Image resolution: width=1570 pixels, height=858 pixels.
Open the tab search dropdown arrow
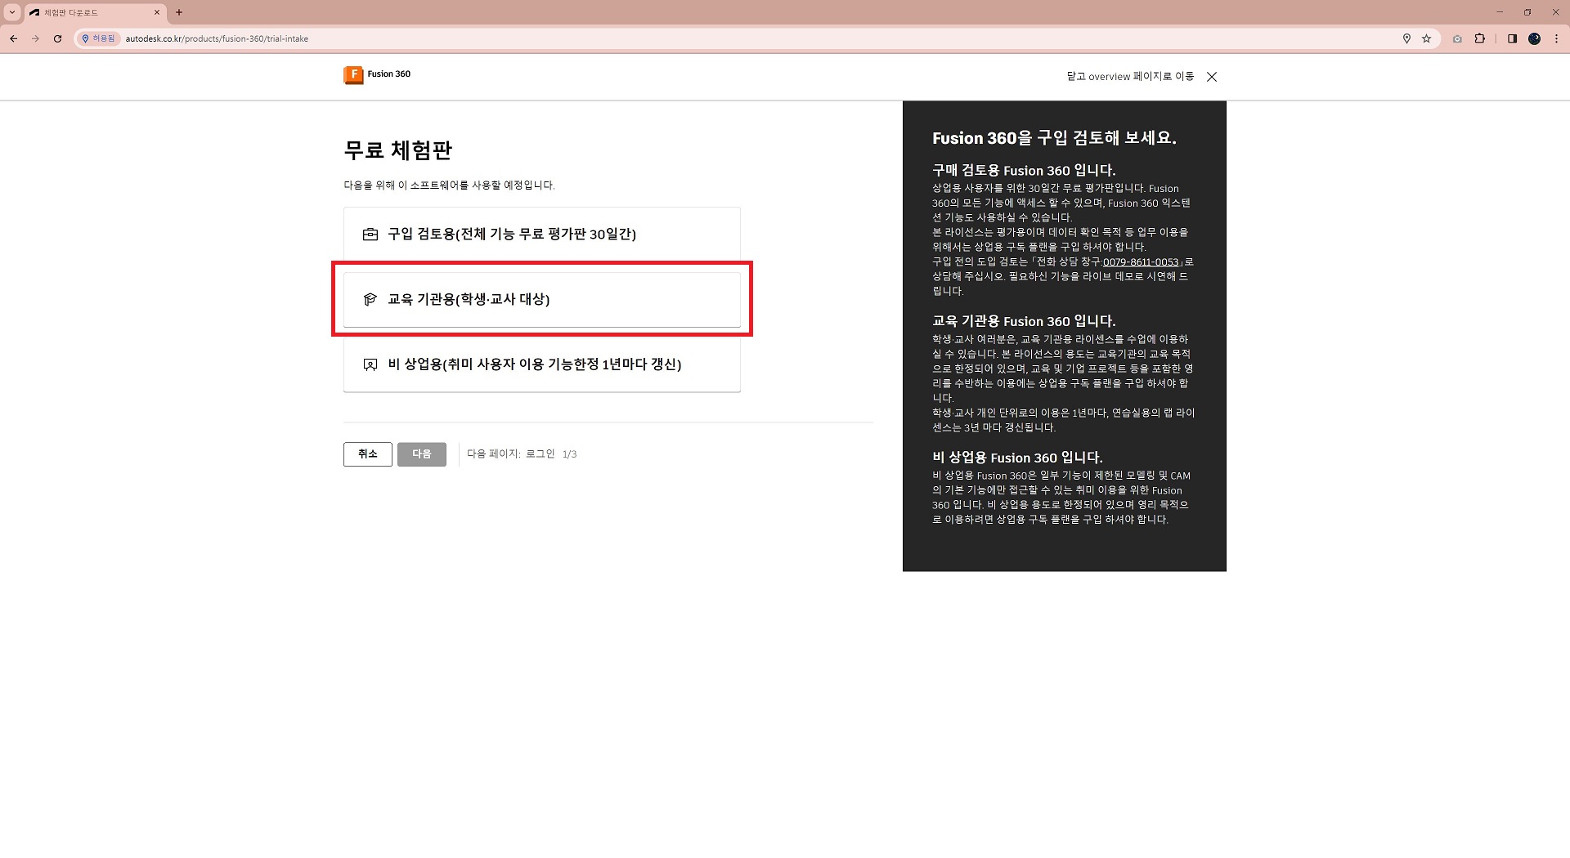point(12,12)
